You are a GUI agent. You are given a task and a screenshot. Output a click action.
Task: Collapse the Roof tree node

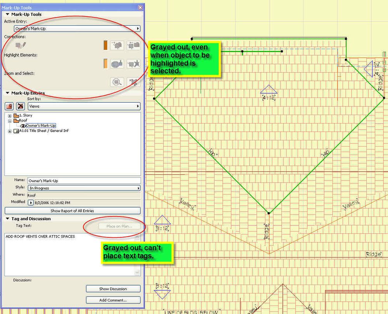click(10, 121)
